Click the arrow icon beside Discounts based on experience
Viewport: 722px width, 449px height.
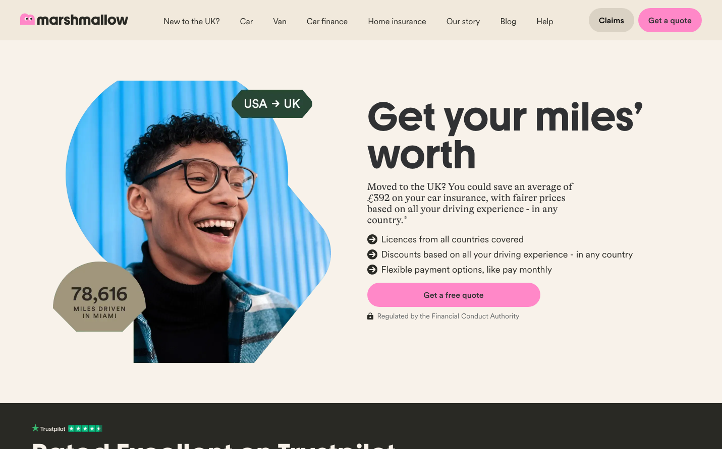coord(372,254)
